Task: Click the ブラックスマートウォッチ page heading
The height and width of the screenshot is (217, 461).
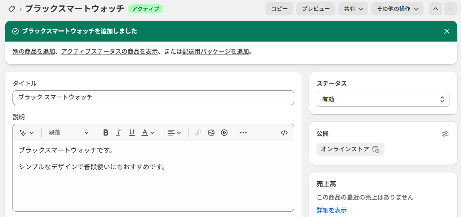Action: [74, 9]
